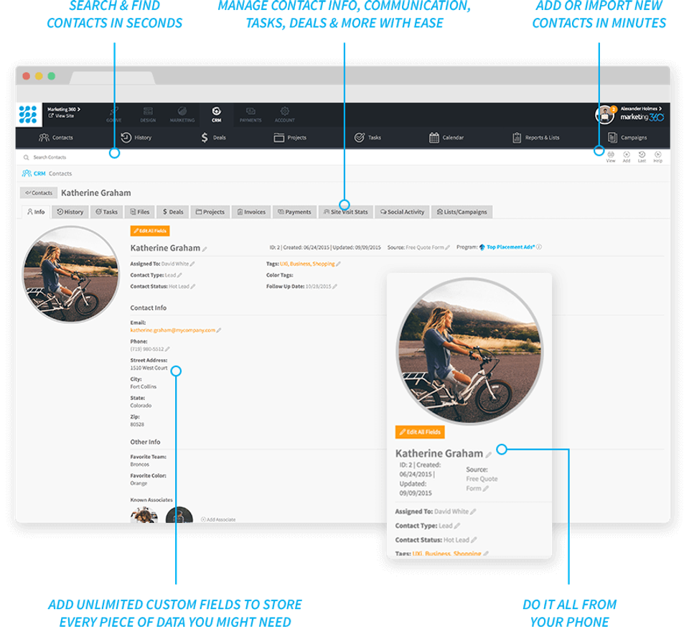The width and height of the screenshot is (689, 627).
Task: Expand Alexander Holmes user menu
Action: pyautogui.click(x=641, y=108)
